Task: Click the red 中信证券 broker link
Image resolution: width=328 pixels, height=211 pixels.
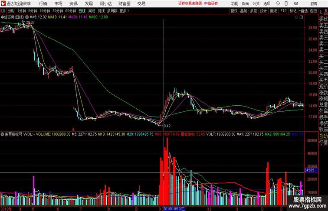Action: pyautogui.click(x=211, y=3)
